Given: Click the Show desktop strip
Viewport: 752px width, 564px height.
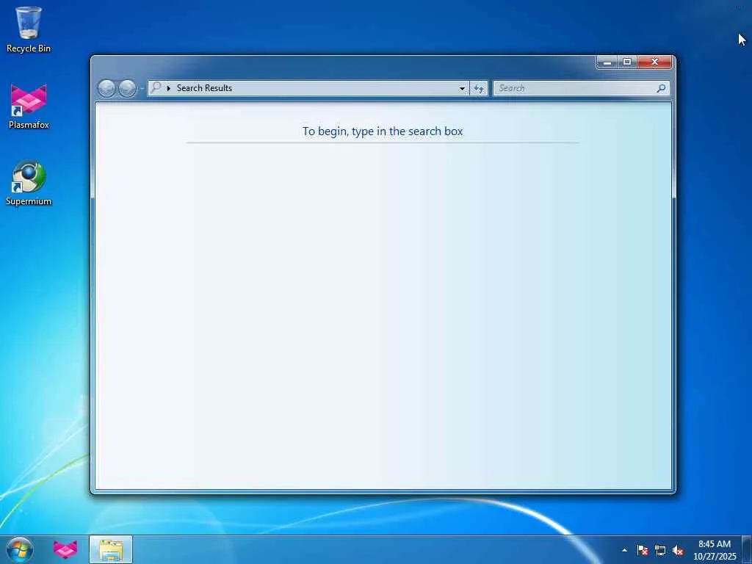Looking at the screenshot, I should [x=747, y=549].
